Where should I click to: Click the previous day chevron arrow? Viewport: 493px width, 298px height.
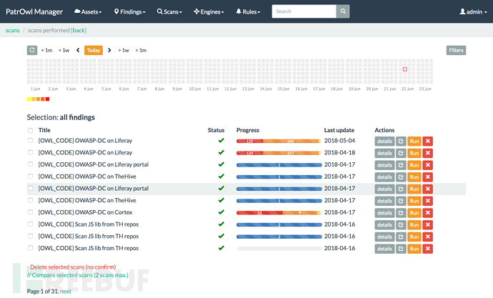pos(78,50)
